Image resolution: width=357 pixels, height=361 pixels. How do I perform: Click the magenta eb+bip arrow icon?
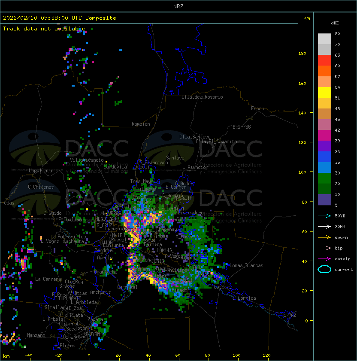(x=324, y=259)
